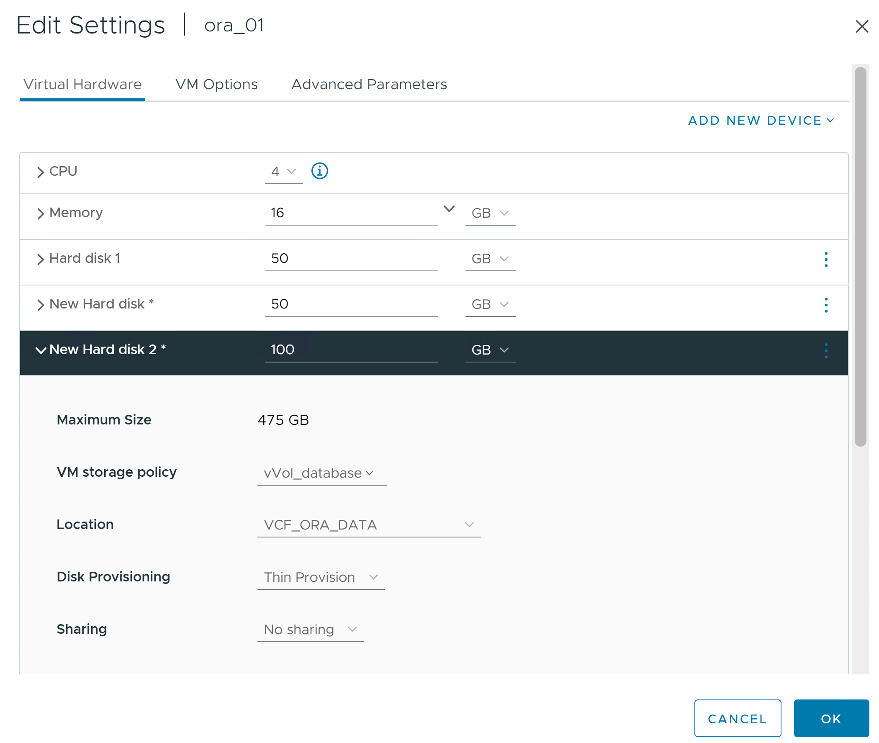Collapse New Hard disk 2 section
879x743 pixels.
click(x=41, y=350)
